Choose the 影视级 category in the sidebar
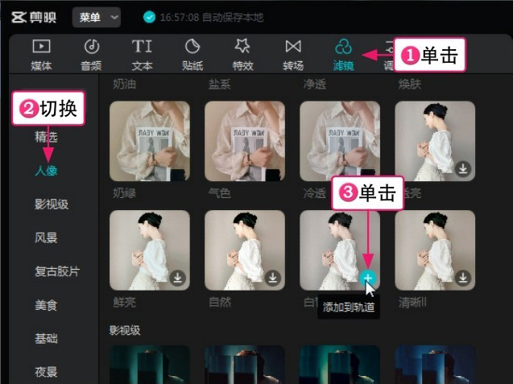Image resolution: width=513 pixels, height=384 pixels. (52, 204)
